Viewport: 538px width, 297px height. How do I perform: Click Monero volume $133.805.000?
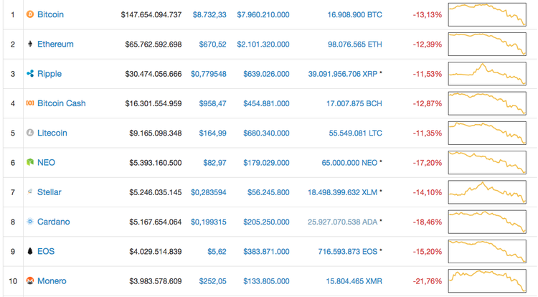[x=266, y=281]
